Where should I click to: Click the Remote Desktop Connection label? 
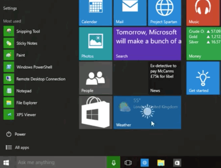pos(41,79)
